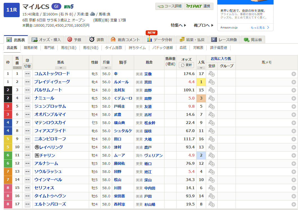Expand the 馬名 column sort dropdown
Screen dimensions: 298x210
point(61,67)
